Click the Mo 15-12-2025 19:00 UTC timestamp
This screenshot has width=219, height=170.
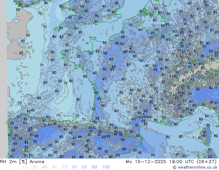[171, 162]
